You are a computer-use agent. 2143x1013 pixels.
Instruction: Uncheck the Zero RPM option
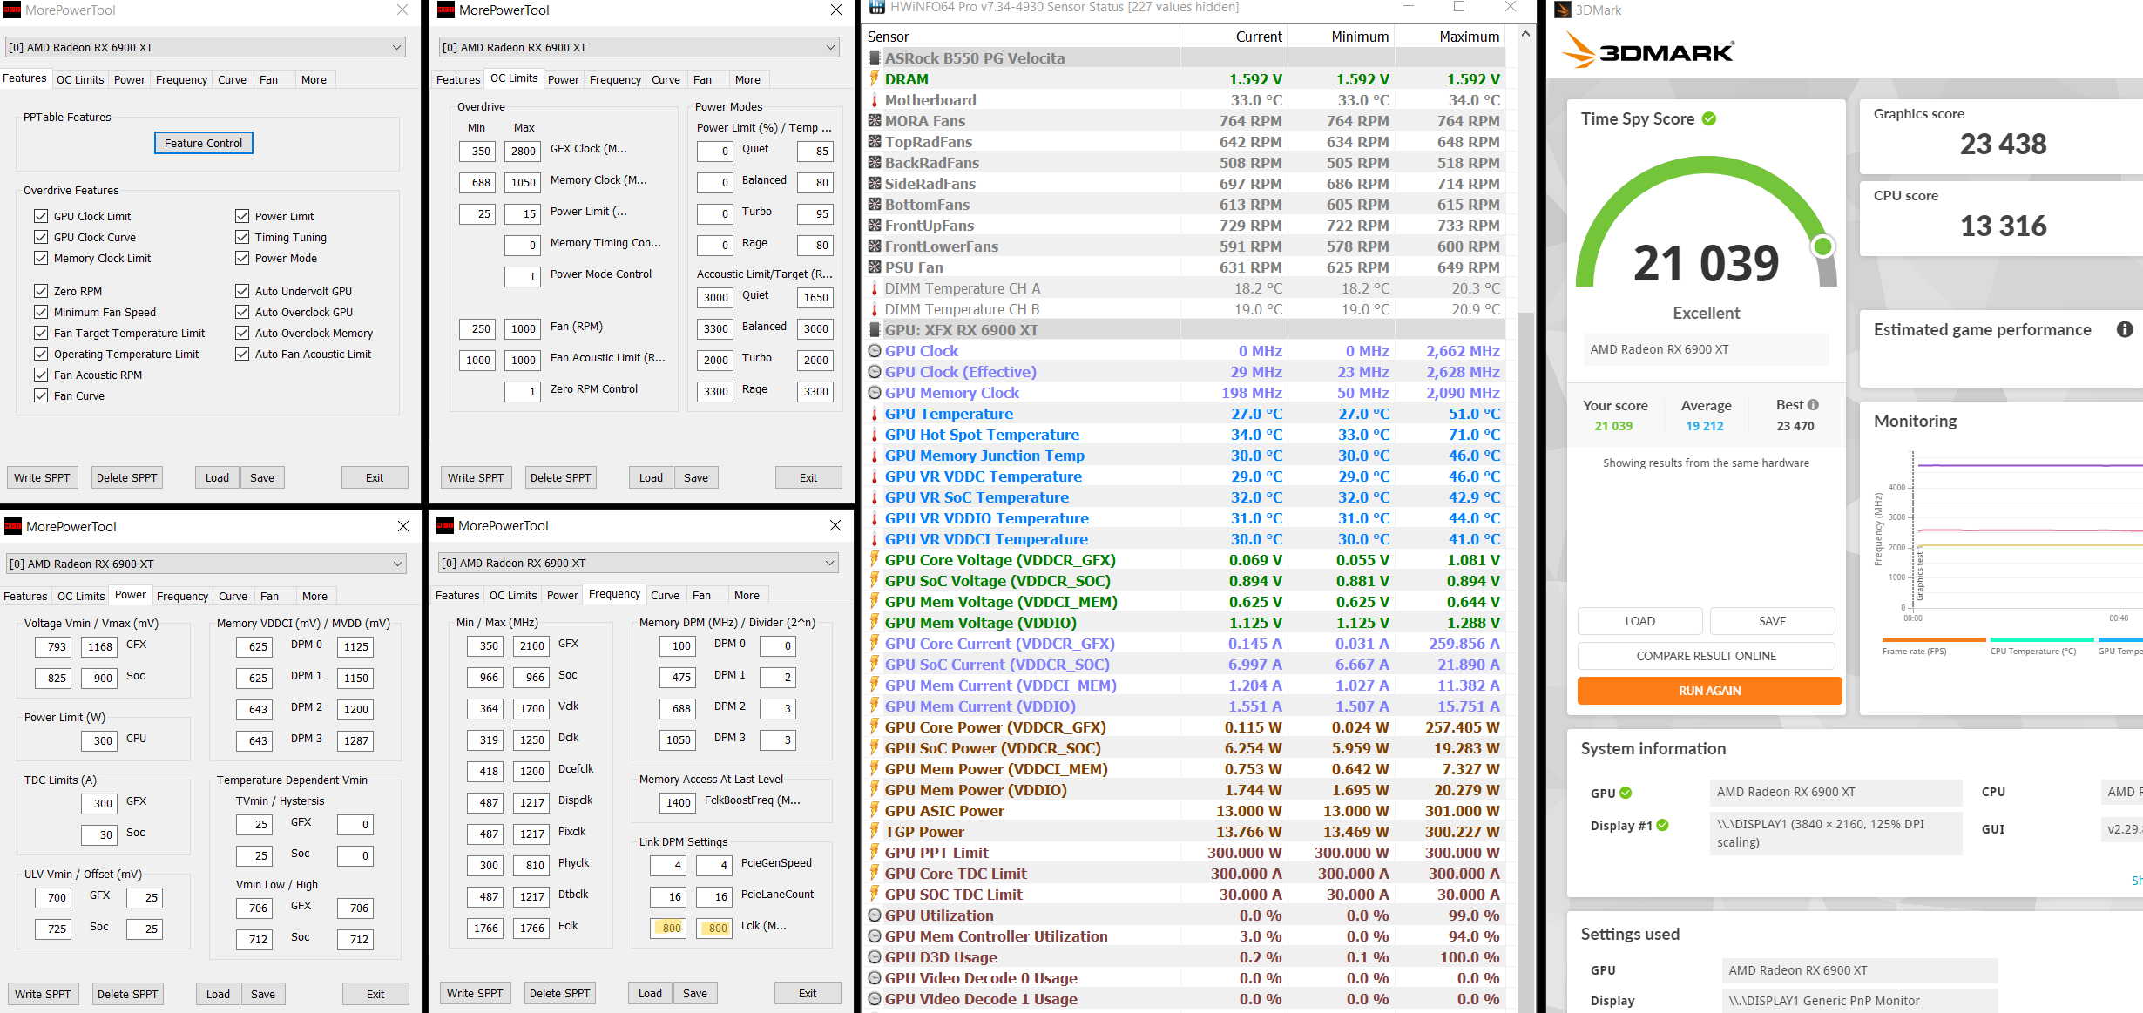click(41, 290)
